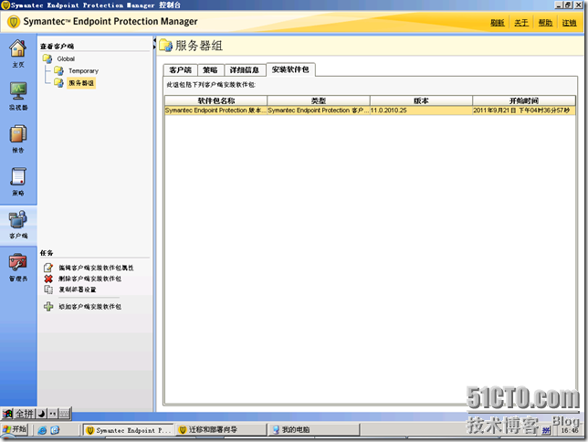Click the Global group folder icon
This screenshot has height=442, width=588.
click(x=47, y=58)
